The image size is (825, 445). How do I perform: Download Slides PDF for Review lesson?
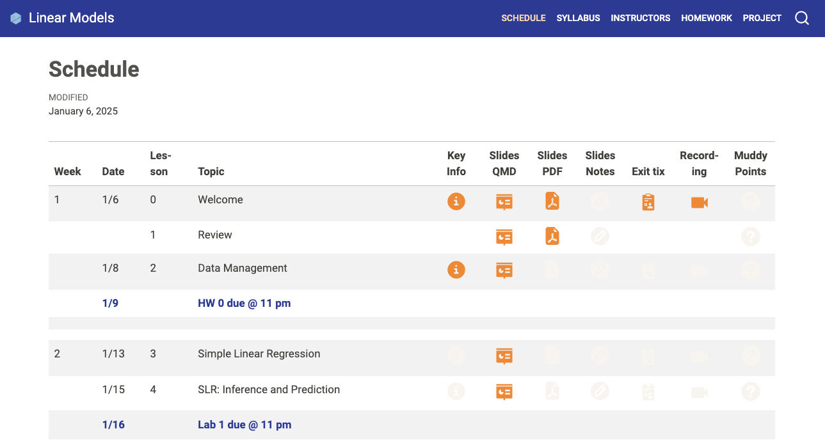(x=552, y=236)
